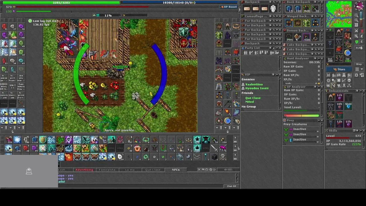Select the sword hotkey slot in action bar

[214, 148]
